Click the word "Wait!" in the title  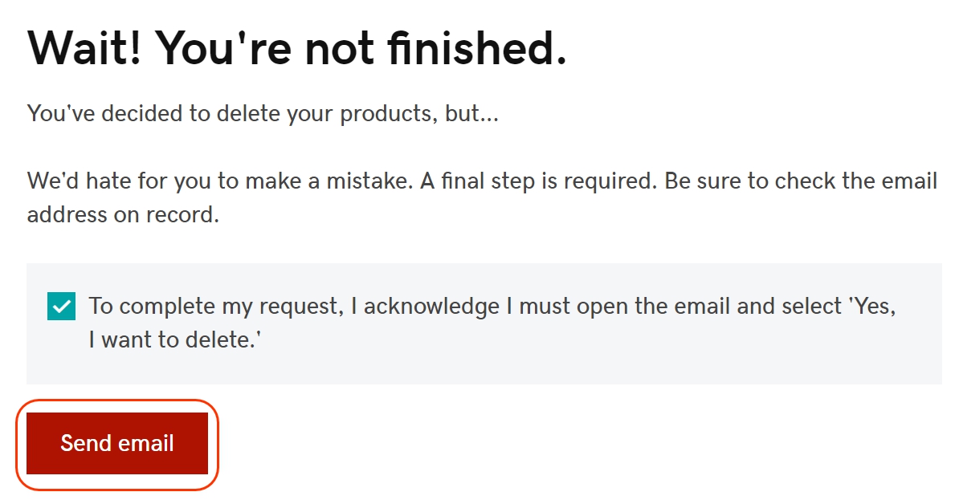pos(85,49)
